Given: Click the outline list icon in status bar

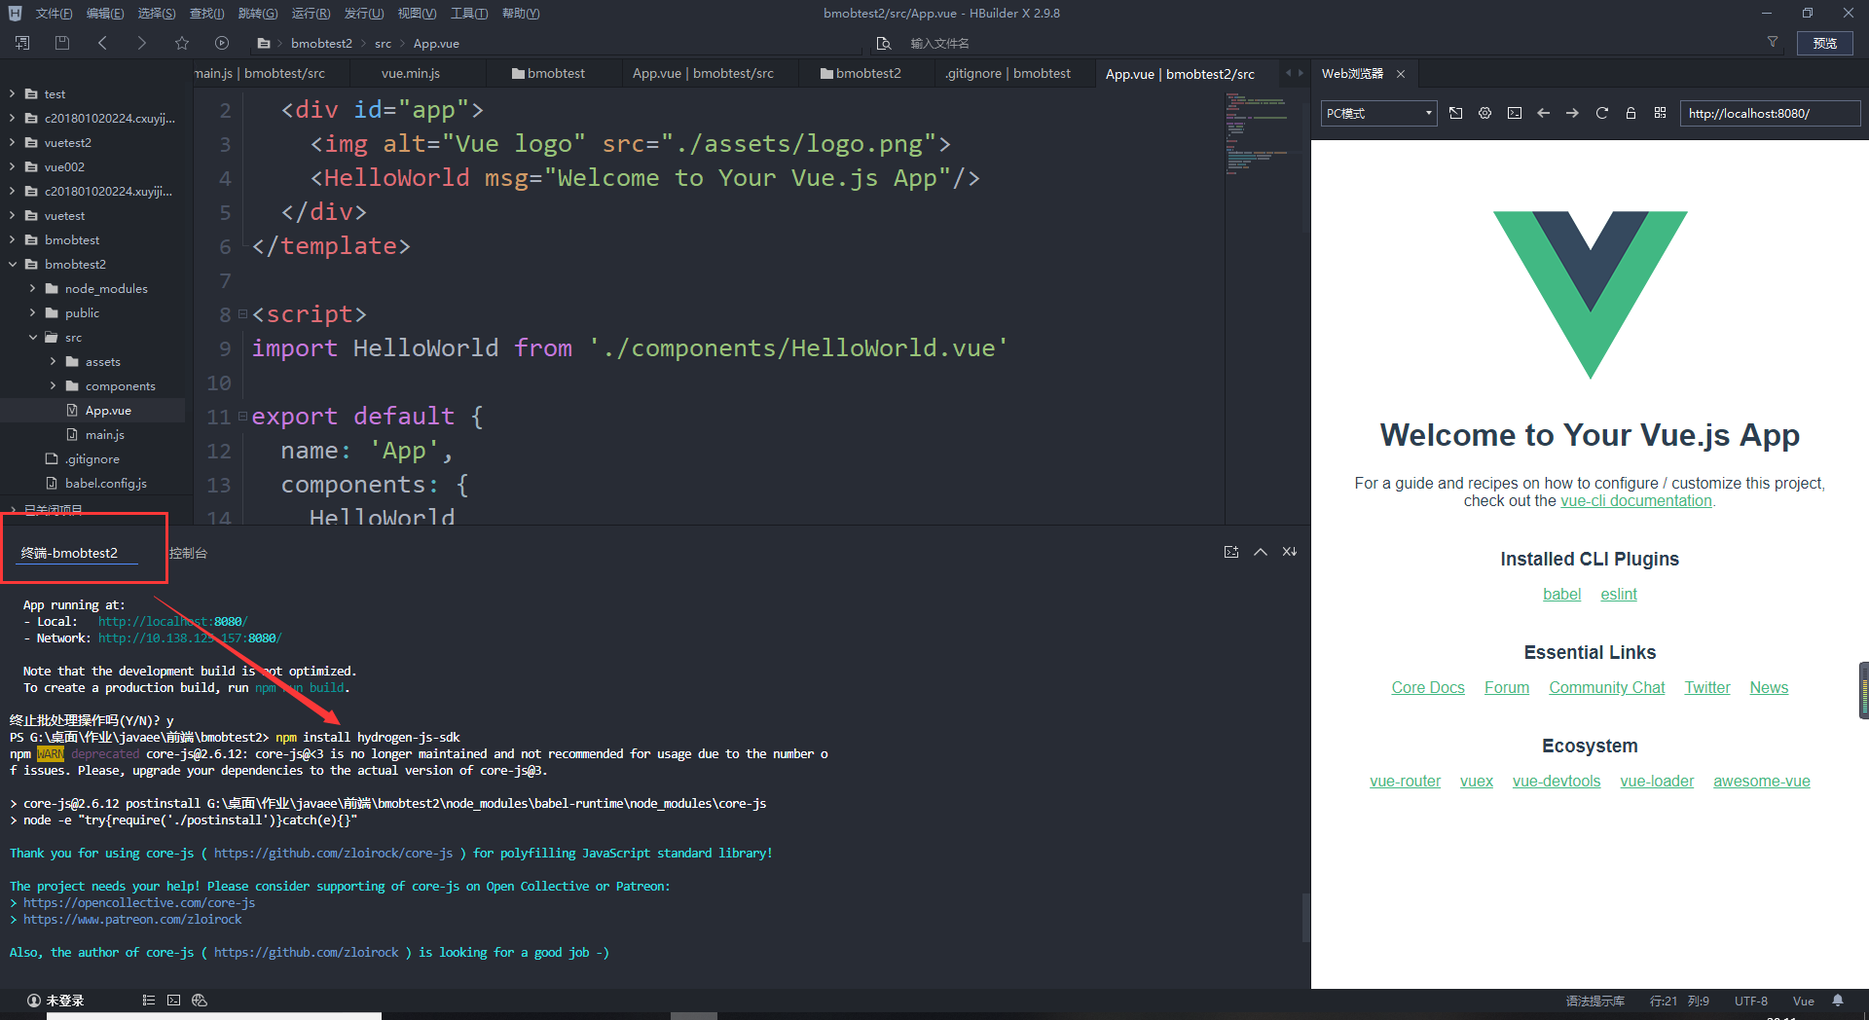Looking at the screenshot, I should (149, 1001).
